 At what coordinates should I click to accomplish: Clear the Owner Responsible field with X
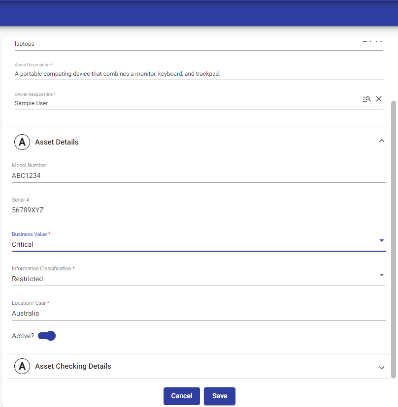(379, 99)
